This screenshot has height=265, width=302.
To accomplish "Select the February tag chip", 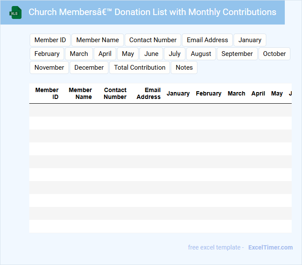I will pos(47,54).
